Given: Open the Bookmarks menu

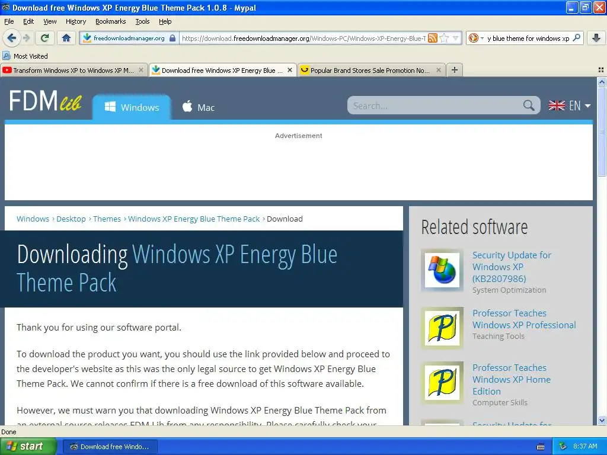Looking at the screenshot, I should (110, 22).
